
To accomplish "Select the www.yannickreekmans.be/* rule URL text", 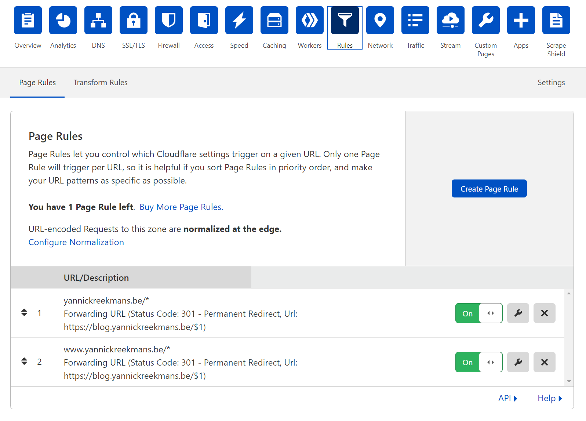I will 117,349.
